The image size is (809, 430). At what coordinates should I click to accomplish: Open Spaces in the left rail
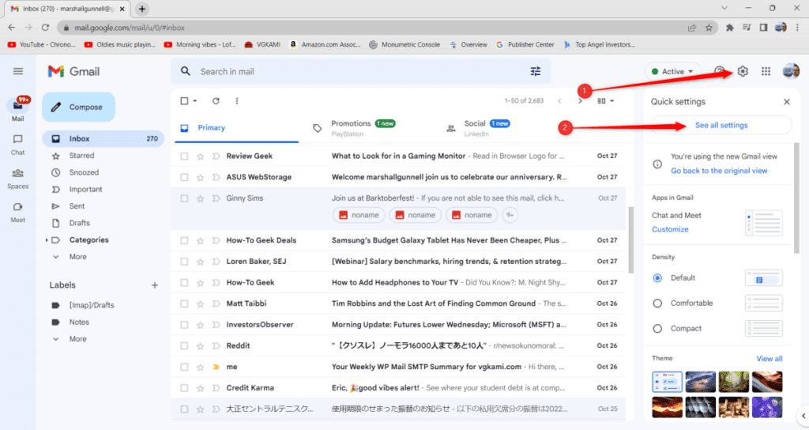point(18,179)
